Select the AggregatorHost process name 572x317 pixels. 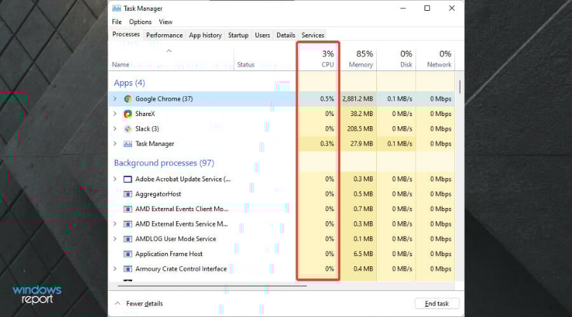158,194
